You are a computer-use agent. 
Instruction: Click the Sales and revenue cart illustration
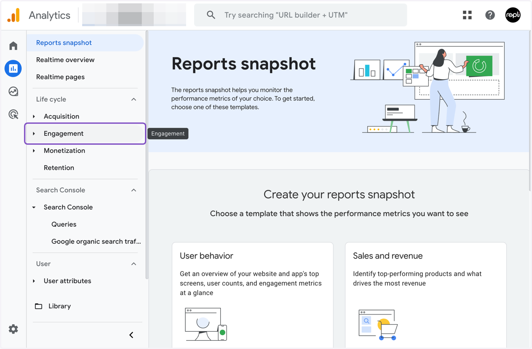pyautogui.click(x=378, y=325)
